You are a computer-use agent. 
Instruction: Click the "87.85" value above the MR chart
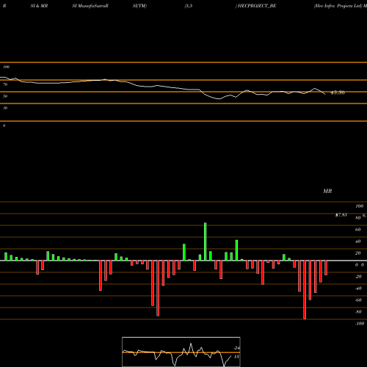[341, 215]
